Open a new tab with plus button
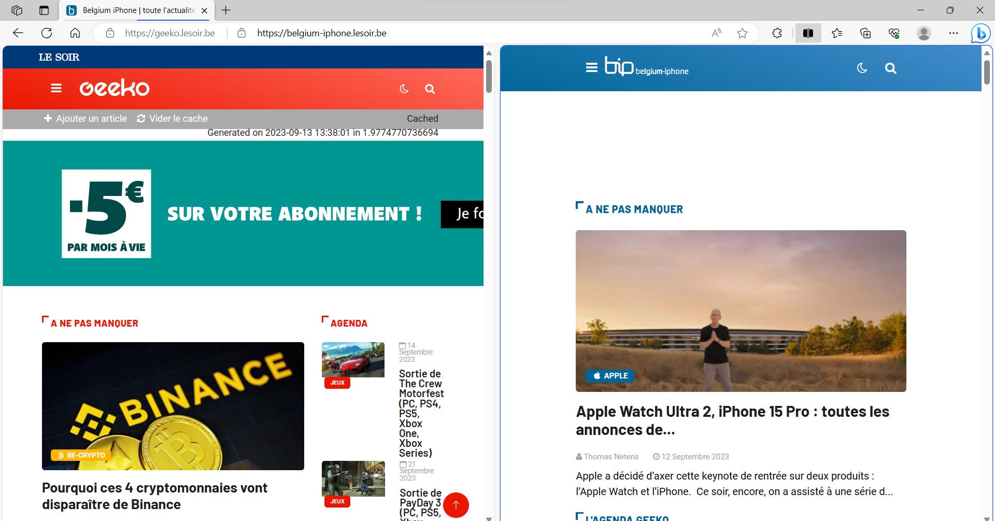This screenshot has width=995, height=521. pos(226,10)
